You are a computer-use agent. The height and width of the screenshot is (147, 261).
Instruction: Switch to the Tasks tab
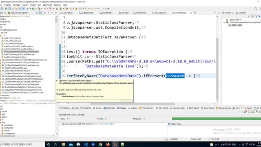pyautogui.click(x=75, y=108)
